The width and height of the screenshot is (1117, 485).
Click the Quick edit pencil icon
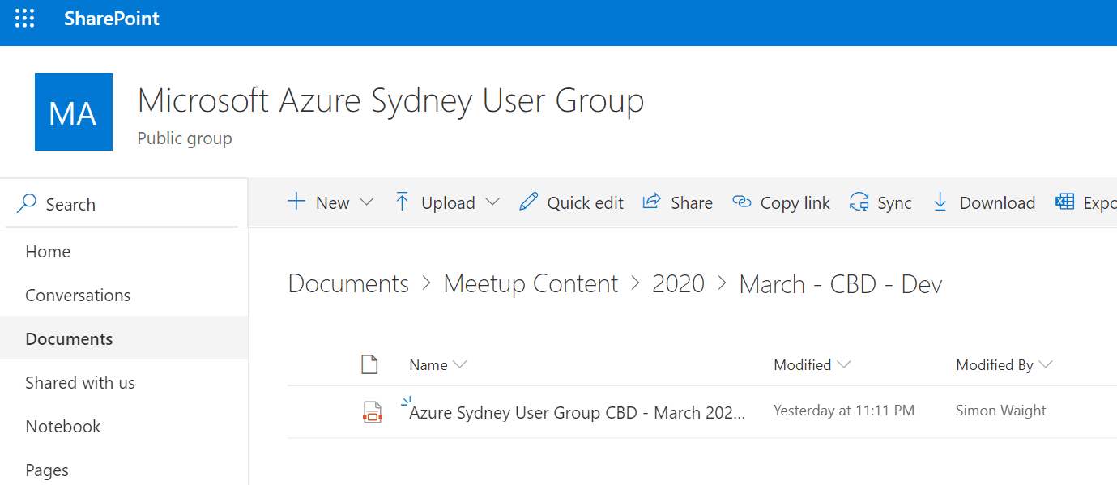pos(528,202)
